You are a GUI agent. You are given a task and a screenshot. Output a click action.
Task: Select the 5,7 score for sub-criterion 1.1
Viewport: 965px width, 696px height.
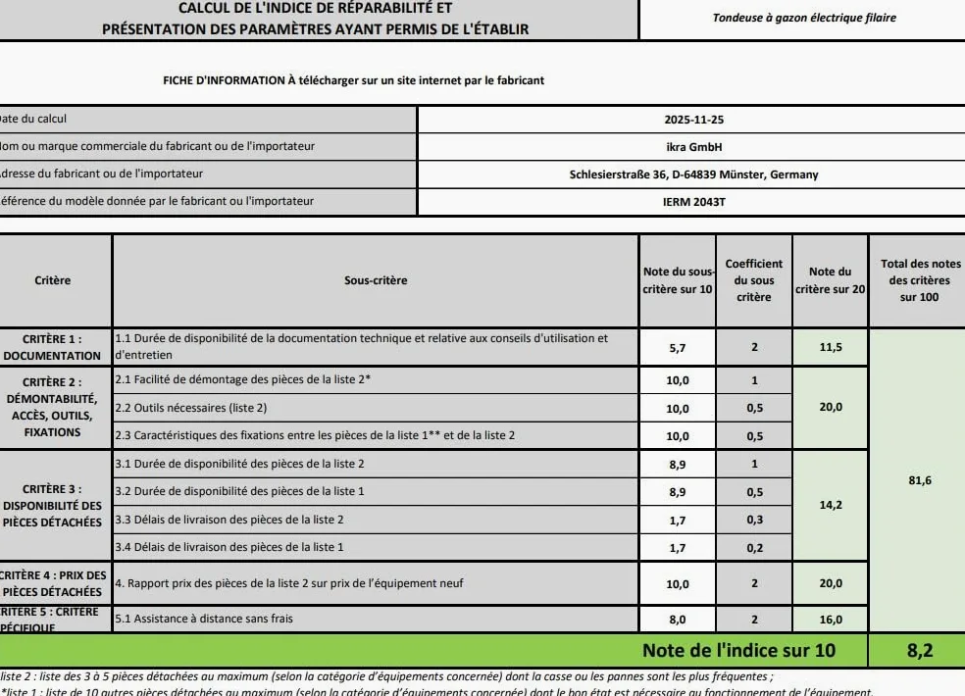pyautogui.click(x=678, y=348)
